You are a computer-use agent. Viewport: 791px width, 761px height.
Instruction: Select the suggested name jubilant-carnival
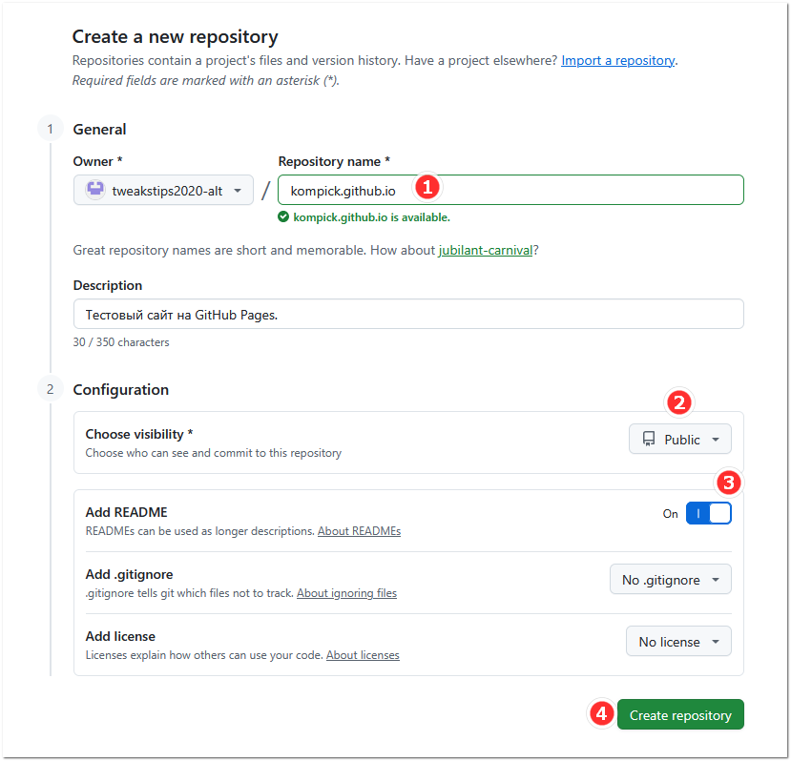486,249
